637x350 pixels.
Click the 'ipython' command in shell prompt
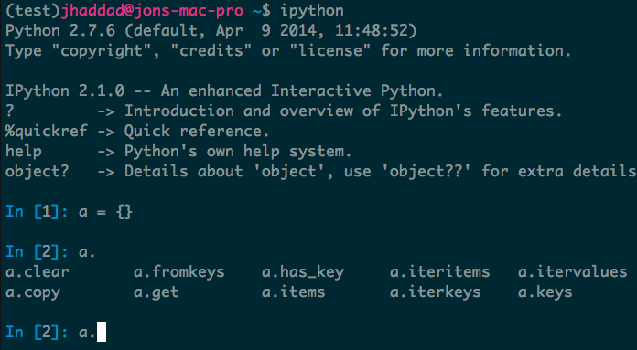[312, 11]
